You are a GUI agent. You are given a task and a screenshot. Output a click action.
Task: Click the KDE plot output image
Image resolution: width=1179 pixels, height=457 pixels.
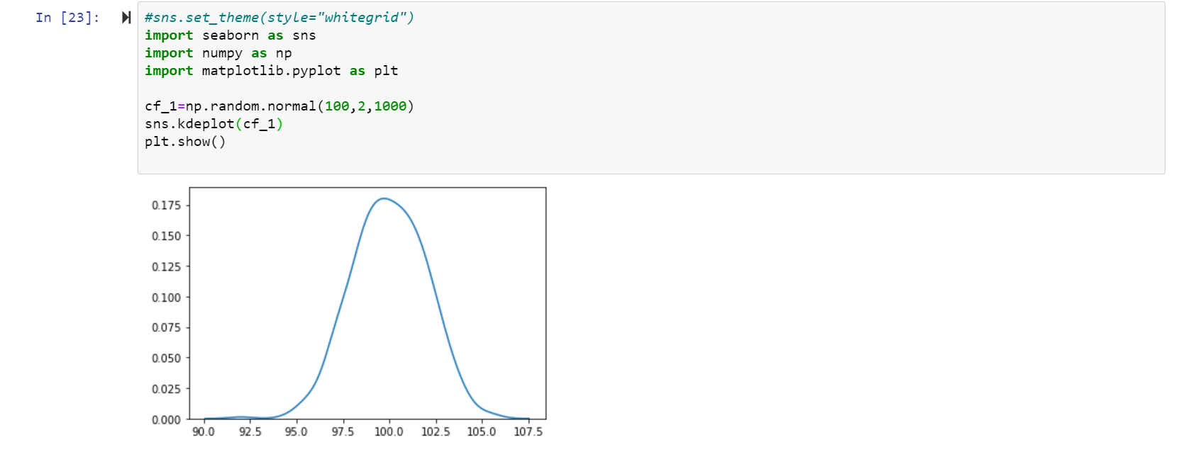point(348,312)
